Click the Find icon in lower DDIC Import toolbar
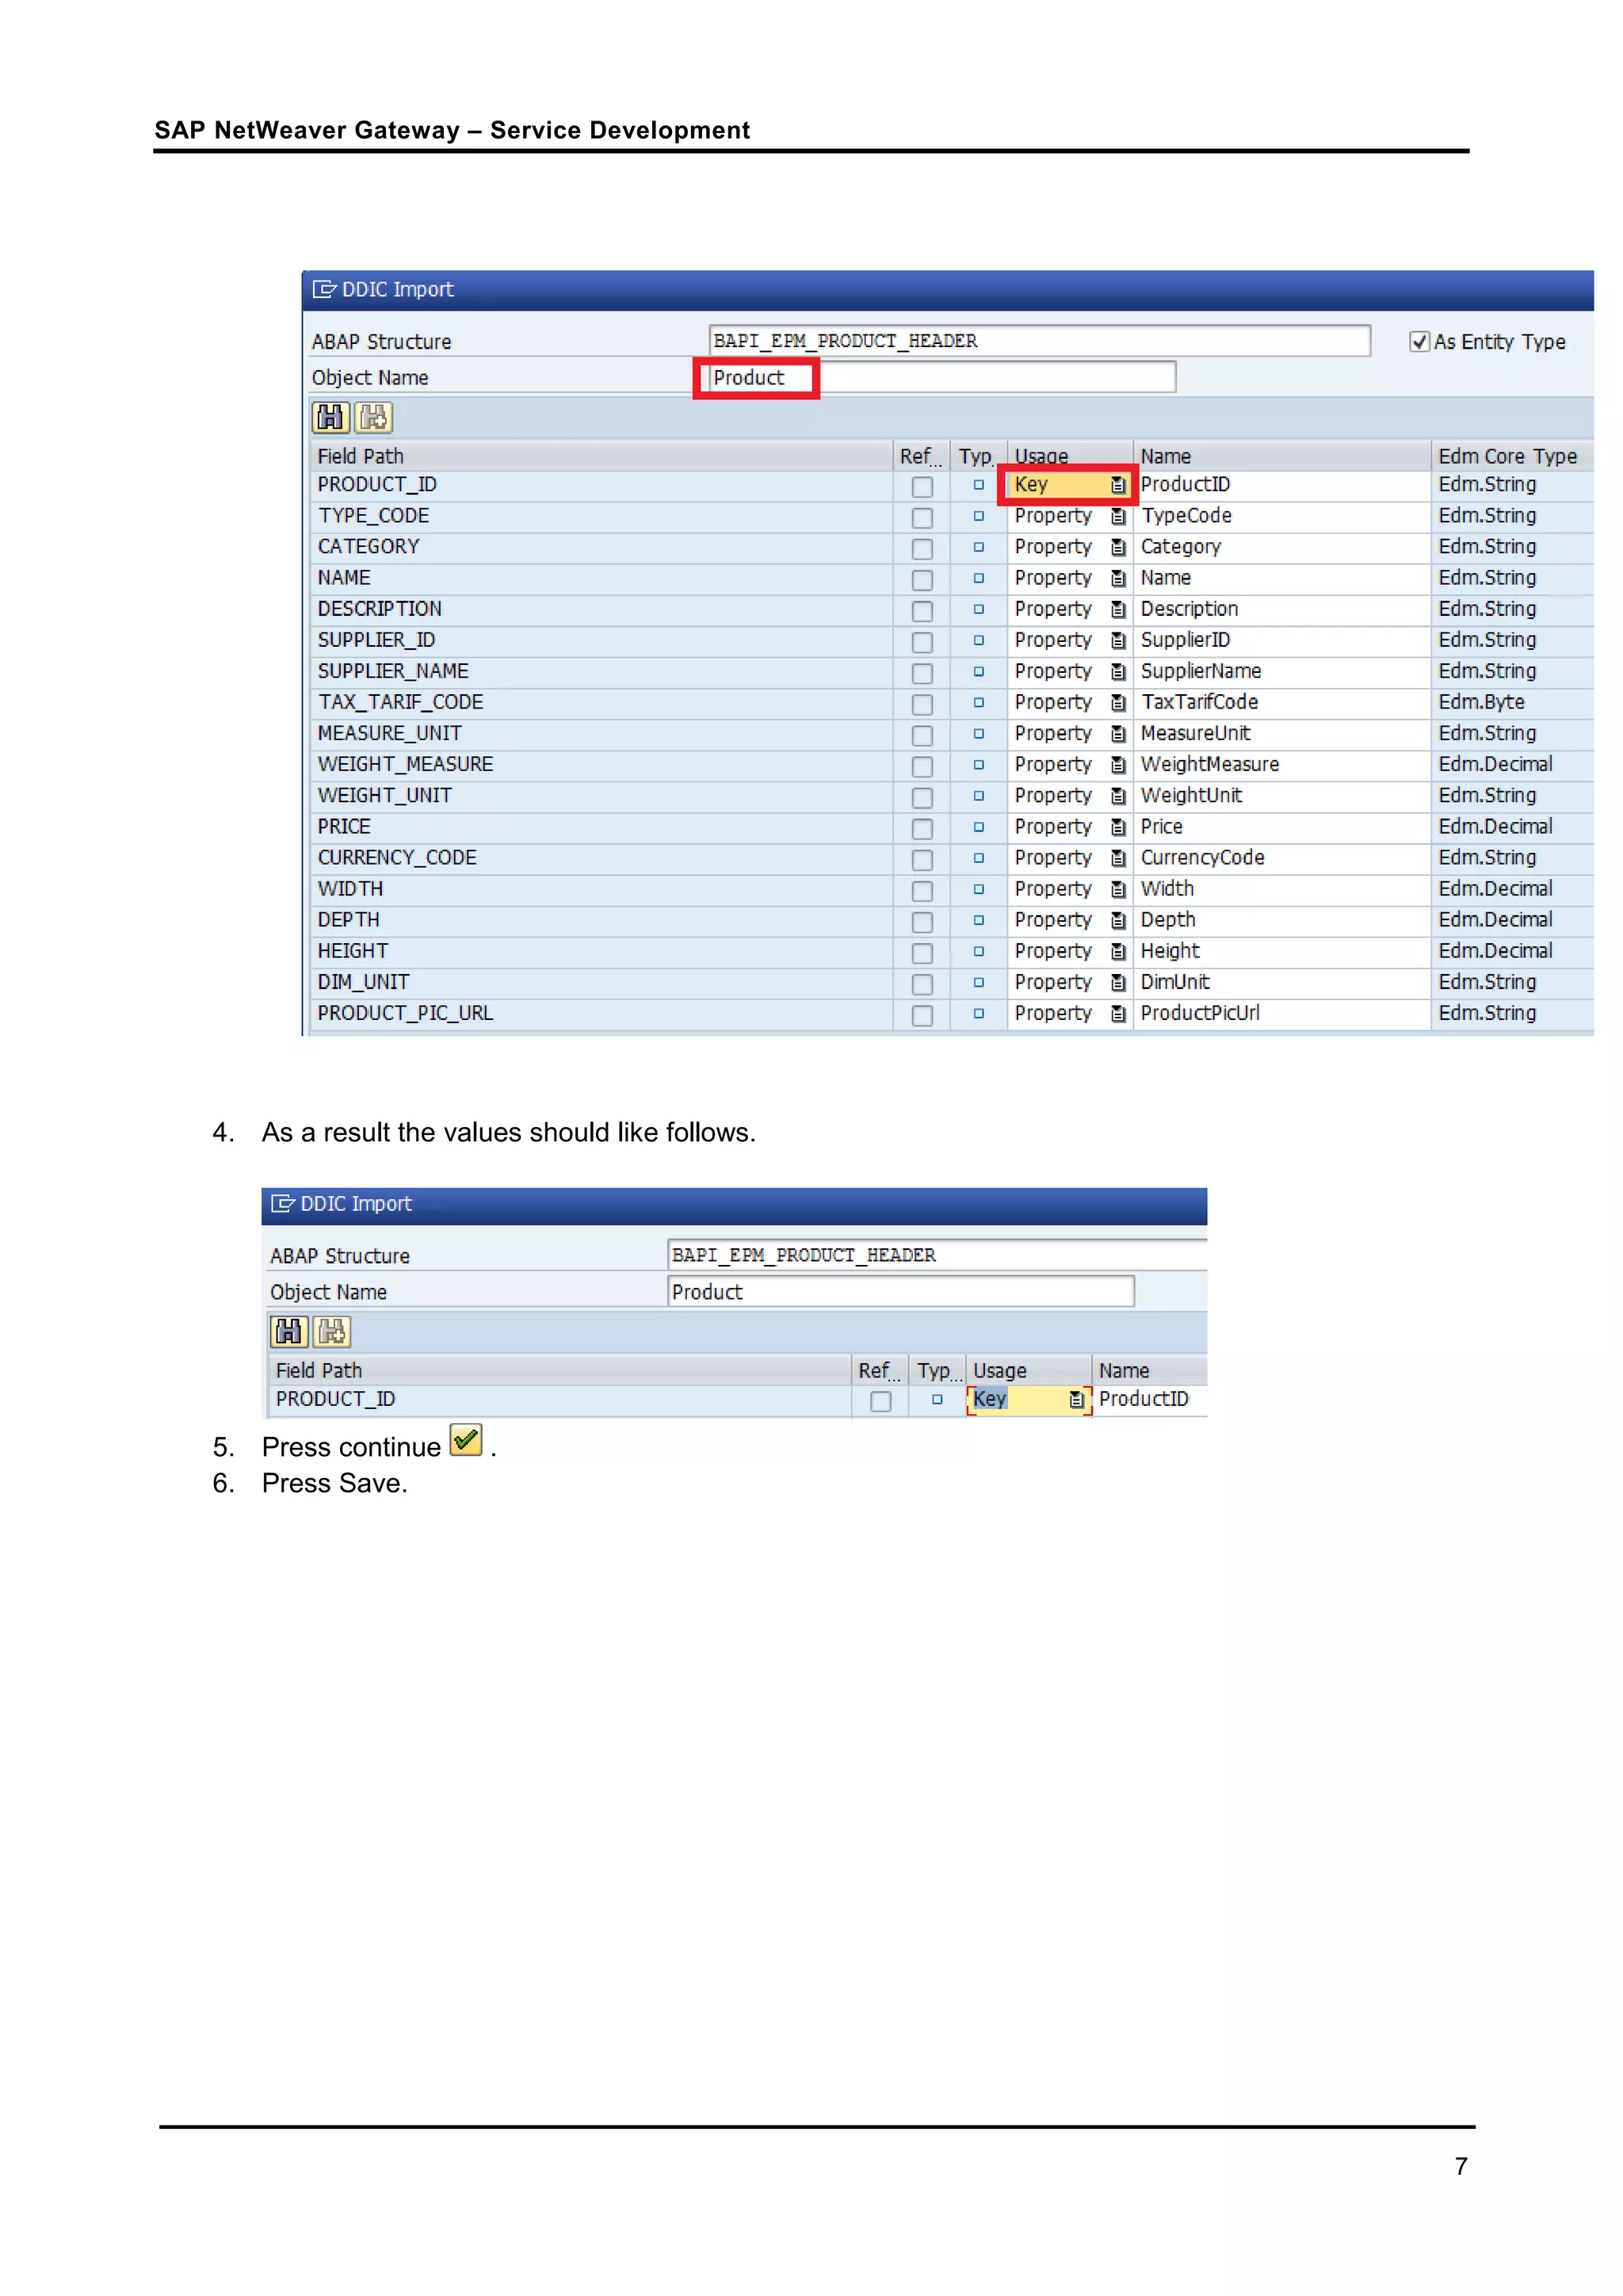Screen dimensions: 1623x2296 click(x=288, y=1331)
